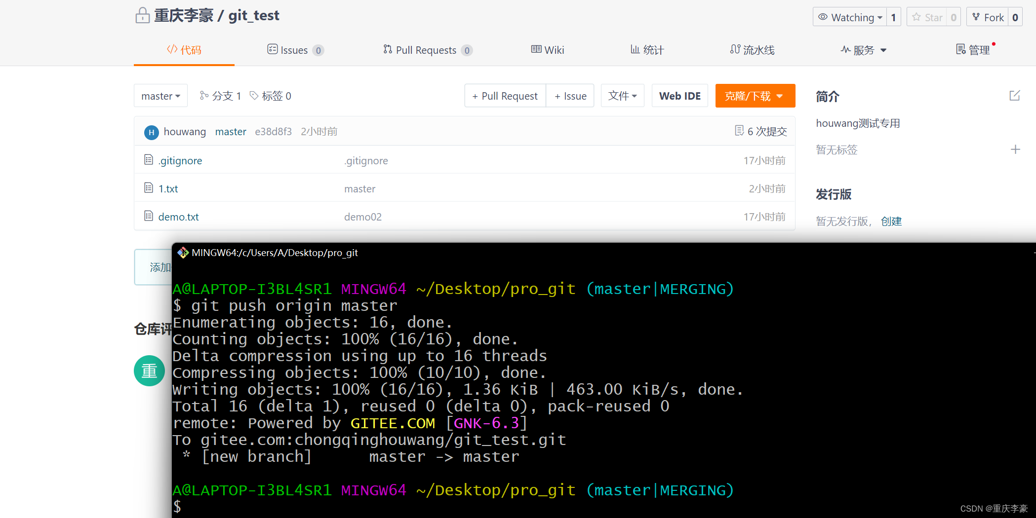
Task: Click the fork count 0
Action: (1015, 17)
